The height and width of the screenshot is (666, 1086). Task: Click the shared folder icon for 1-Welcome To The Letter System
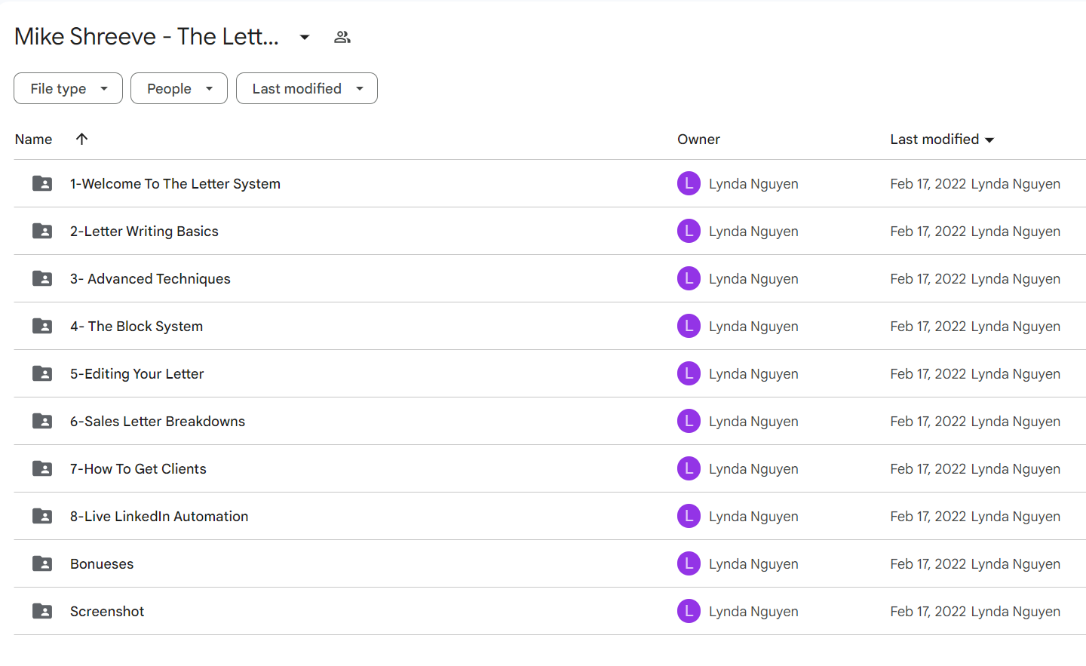click(x=42, y=183)
